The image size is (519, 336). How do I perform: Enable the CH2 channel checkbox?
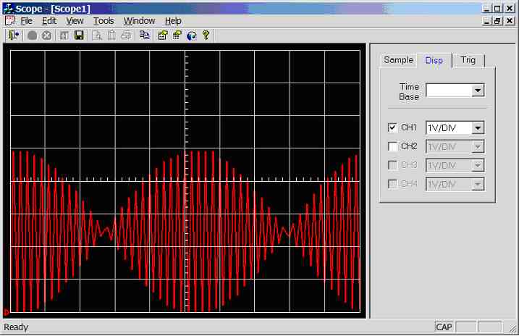pos(392,146)
